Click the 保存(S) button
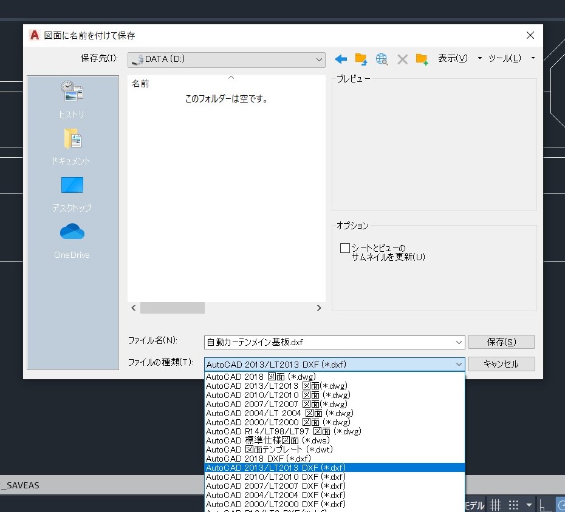 tap(501, 342)
